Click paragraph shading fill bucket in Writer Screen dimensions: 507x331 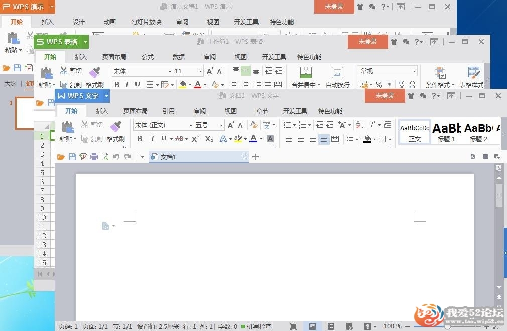[367, 139]
